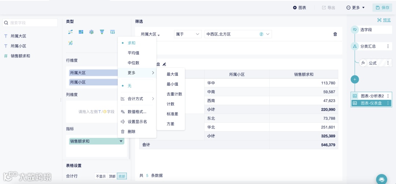
Task: Delete the filter with trash icon
Action: click(335, 34)
